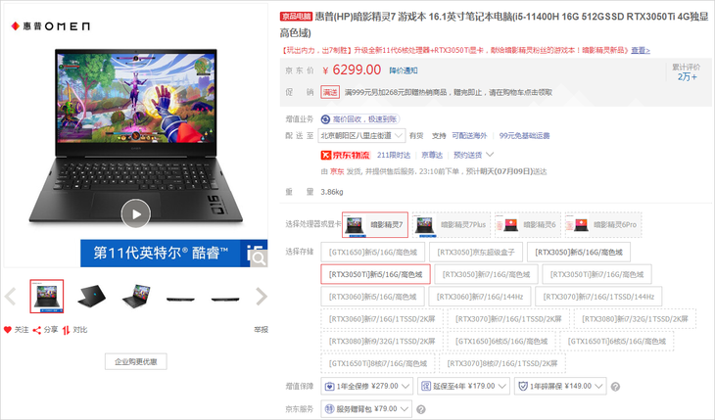
Task: Show previous thumbnails with left arrow
Action: point(11,296)
